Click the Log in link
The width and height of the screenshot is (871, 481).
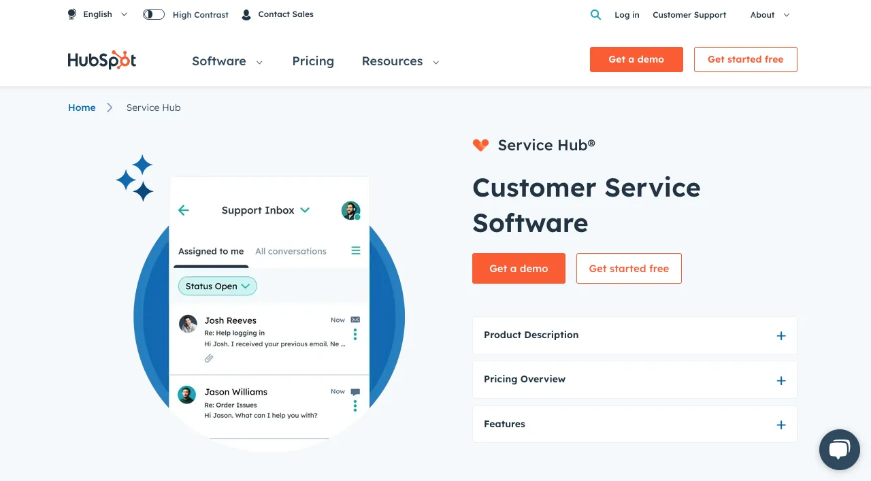[627, 15]
